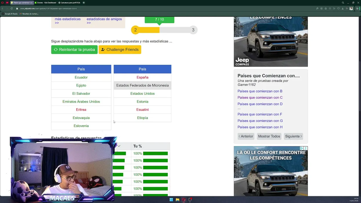Open Países que comienzan con B

[x=260, y=91]
